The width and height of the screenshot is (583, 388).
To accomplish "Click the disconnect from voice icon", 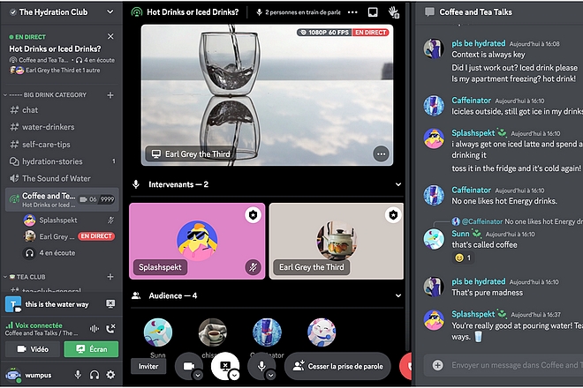I will pyautogui.click(x=110, y=328).
